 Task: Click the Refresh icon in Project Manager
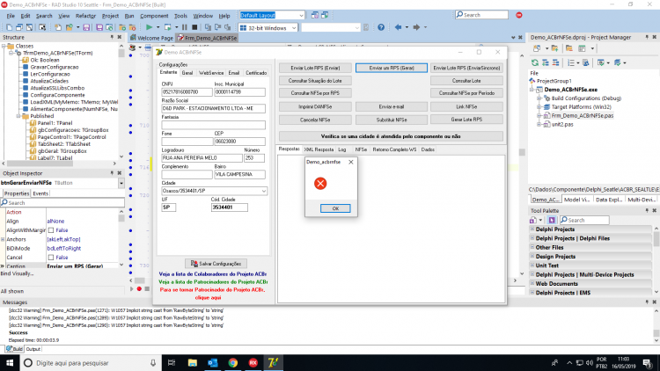pos(535,62)
